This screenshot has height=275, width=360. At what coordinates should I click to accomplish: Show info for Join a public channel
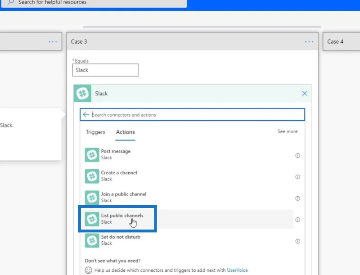click(x=297, y=198)
